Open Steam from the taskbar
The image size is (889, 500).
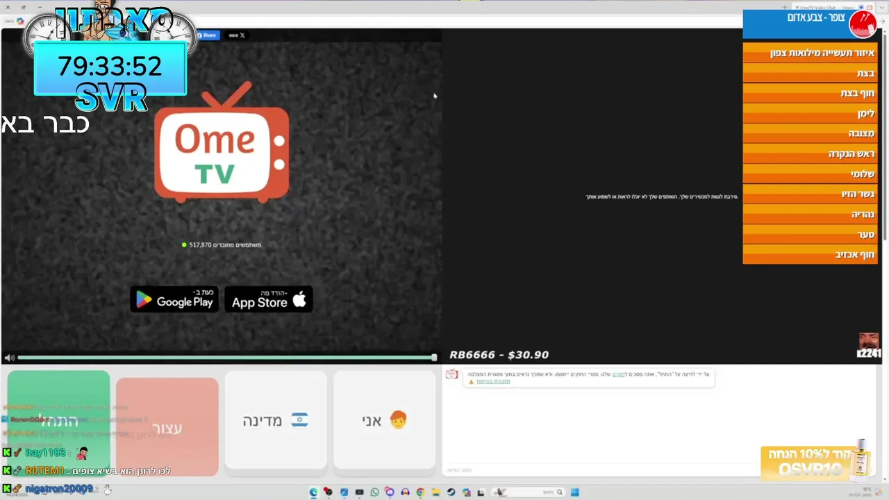coord(451,492)
